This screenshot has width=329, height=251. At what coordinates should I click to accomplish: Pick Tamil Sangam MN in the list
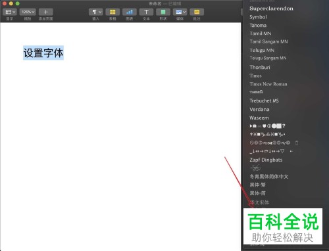(x=268, y=41)
